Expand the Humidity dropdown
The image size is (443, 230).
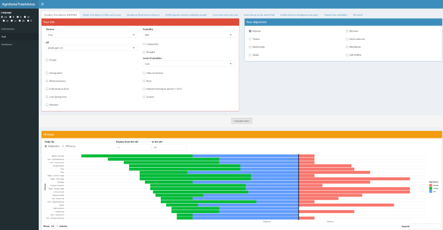tap(188, 35)
